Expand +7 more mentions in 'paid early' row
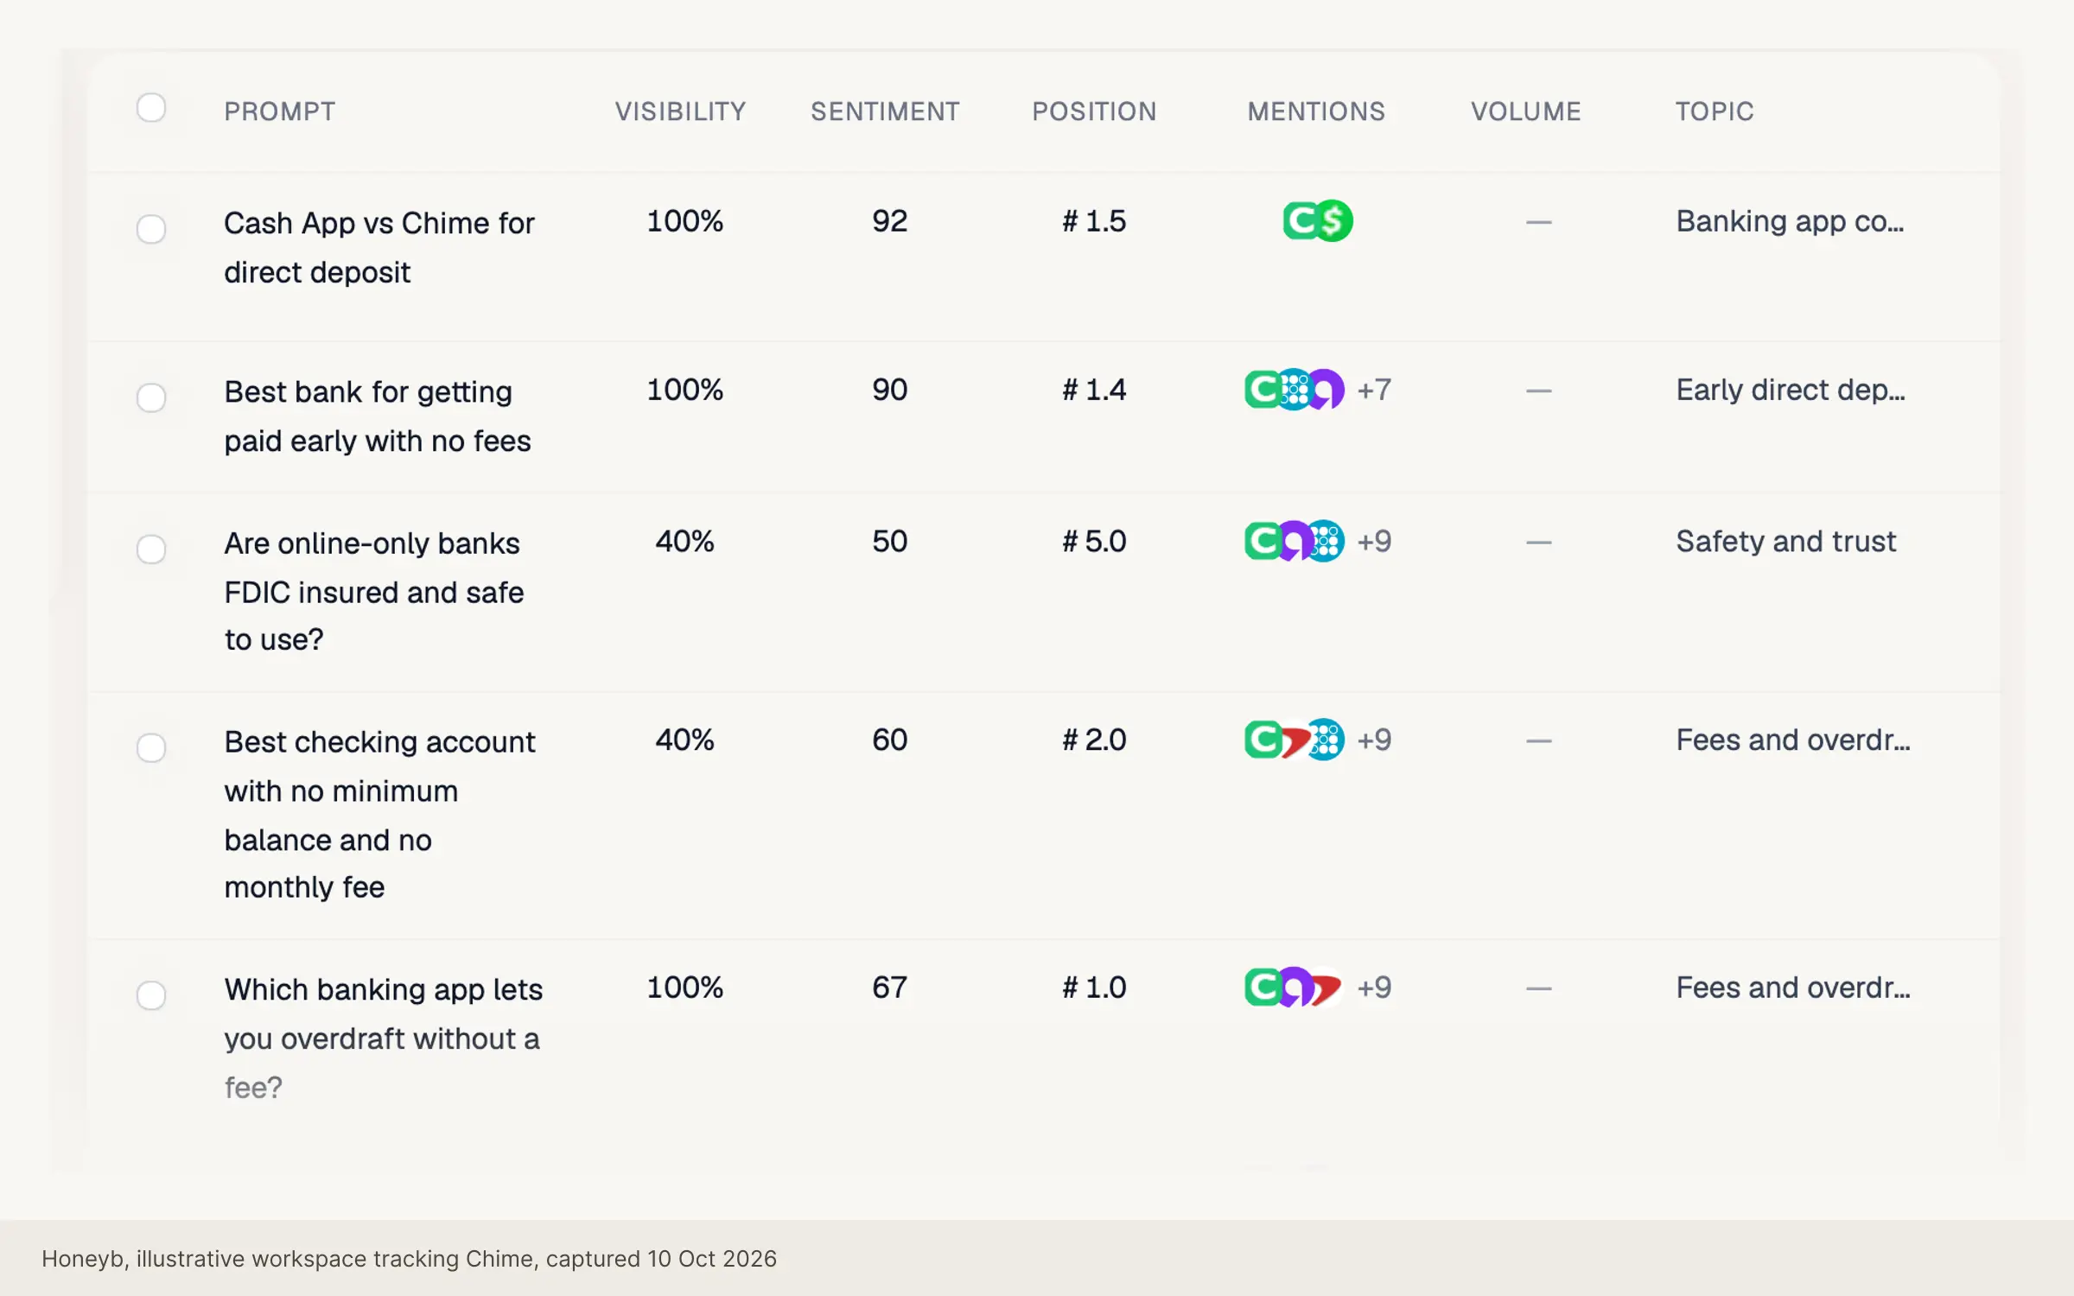This screenshot has height=1296, width=2074. point(1374,391)
